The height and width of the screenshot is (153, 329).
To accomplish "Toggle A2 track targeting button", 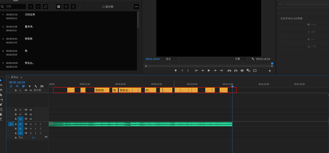I will click(x=20, y=128).
